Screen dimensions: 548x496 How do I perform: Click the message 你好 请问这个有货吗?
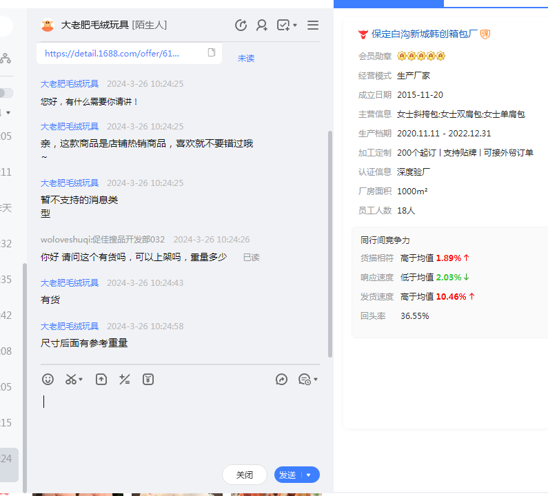point(134,257)
